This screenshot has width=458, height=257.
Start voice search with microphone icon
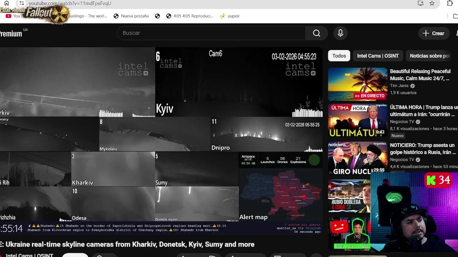(x=340, y=33)
